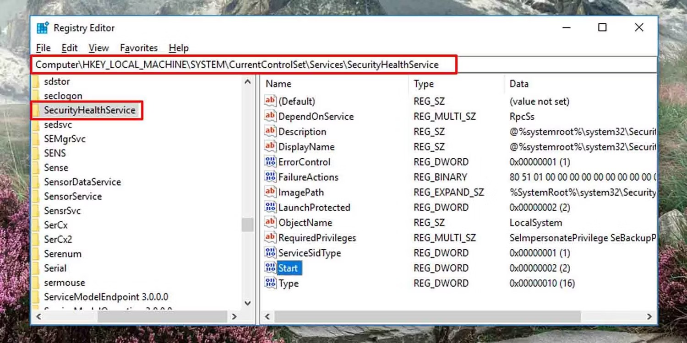The height and width of the screenshot is (343, 687).
Task: Click the string icon beside ImagePath
Action: click(270, 192)
